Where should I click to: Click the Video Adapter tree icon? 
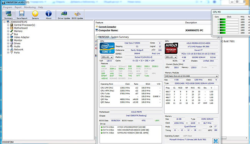click(12, 37)
